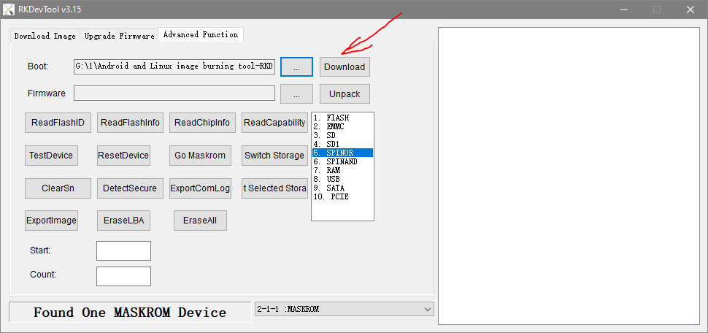Click the RKDevTool app icon in title bar
Screen dimensions: 708x333
(9, 9)
